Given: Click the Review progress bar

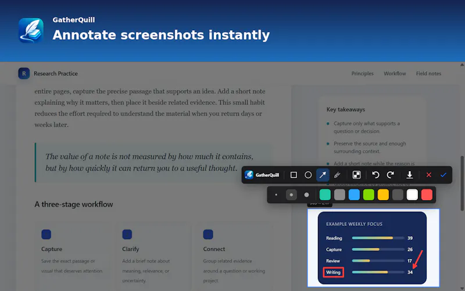Looking at the screenshot, I should coord(378,261).
